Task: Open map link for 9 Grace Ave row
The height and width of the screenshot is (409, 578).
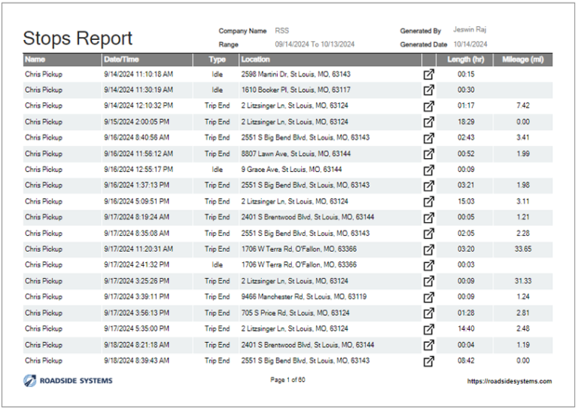Action: click(428, 169)
